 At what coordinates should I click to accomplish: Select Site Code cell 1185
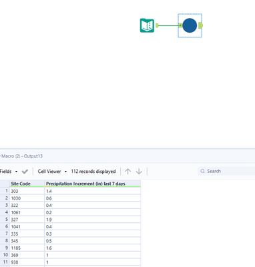[x=27, y=248]
